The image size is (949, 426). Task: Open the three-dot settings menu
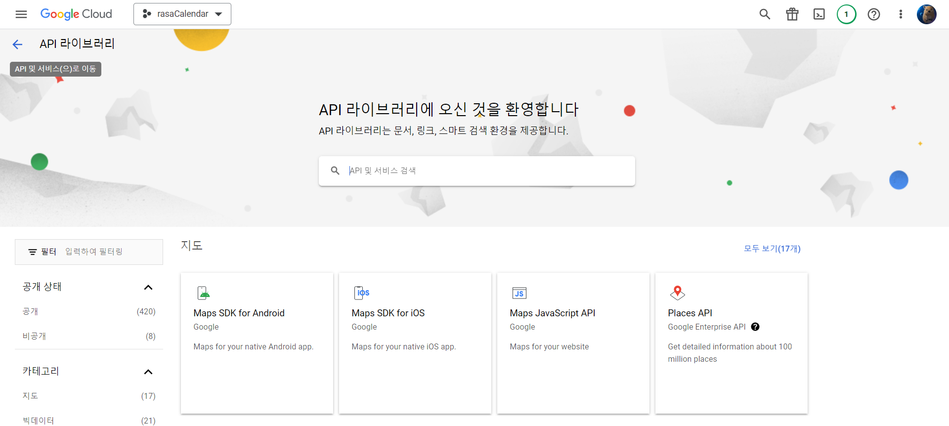(x=901, y=14)
